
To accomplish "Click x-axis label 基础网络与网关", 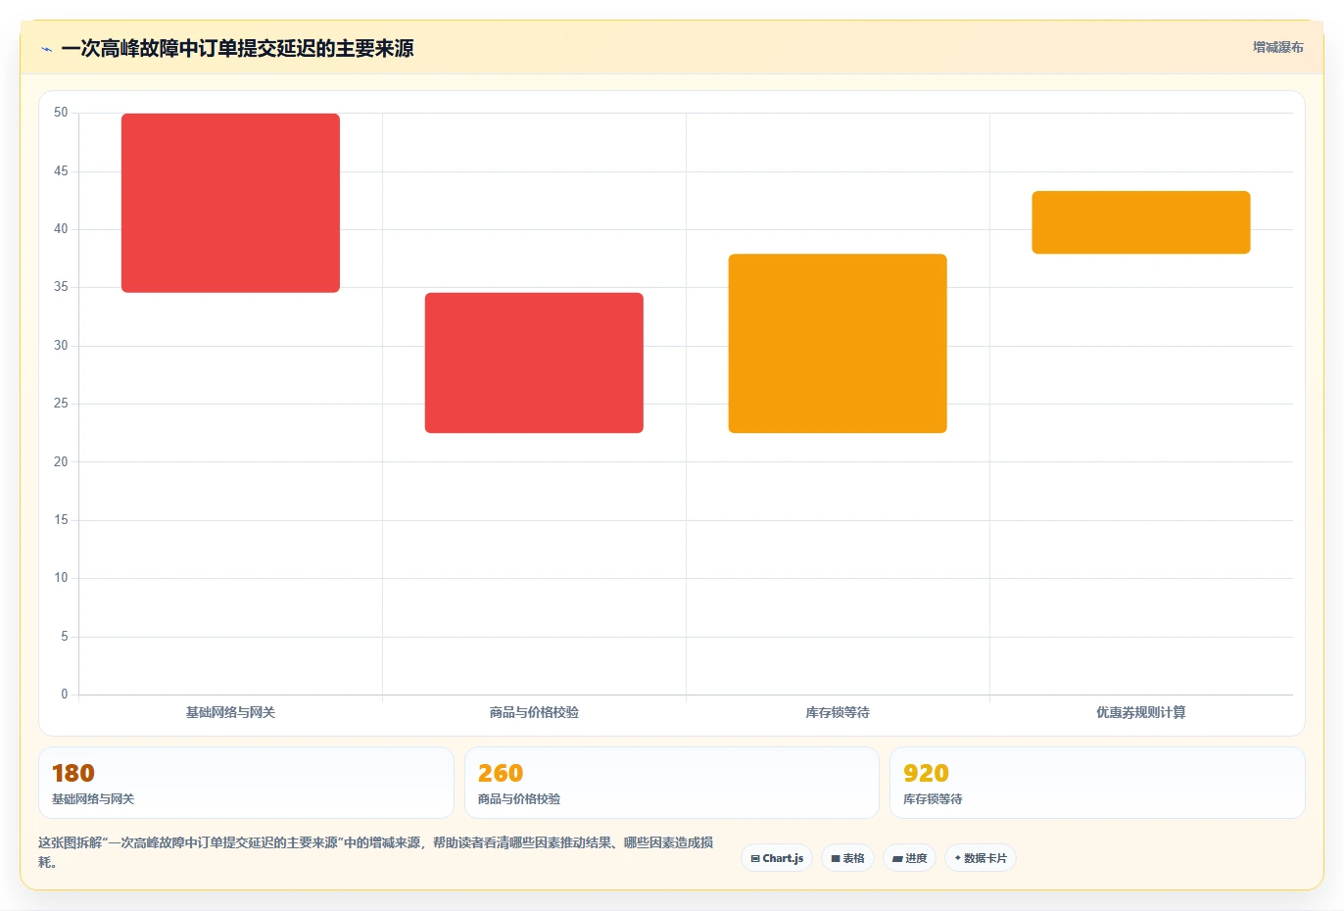I will (x=230, y=712).
